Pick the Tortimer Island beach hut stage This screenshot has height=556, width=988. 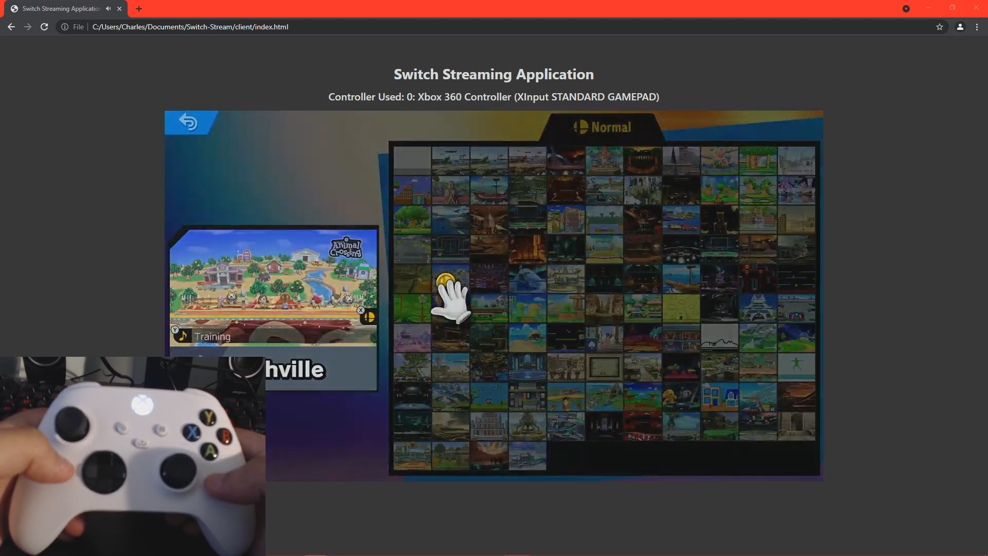tap(527, 338)
